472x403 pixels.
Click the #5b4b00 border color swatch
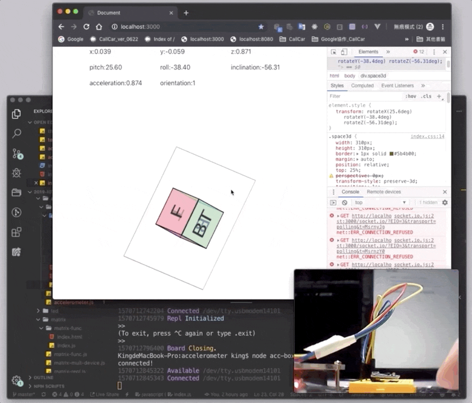tap(392, 154)
